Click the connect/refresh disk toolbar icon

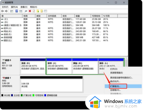26,11
